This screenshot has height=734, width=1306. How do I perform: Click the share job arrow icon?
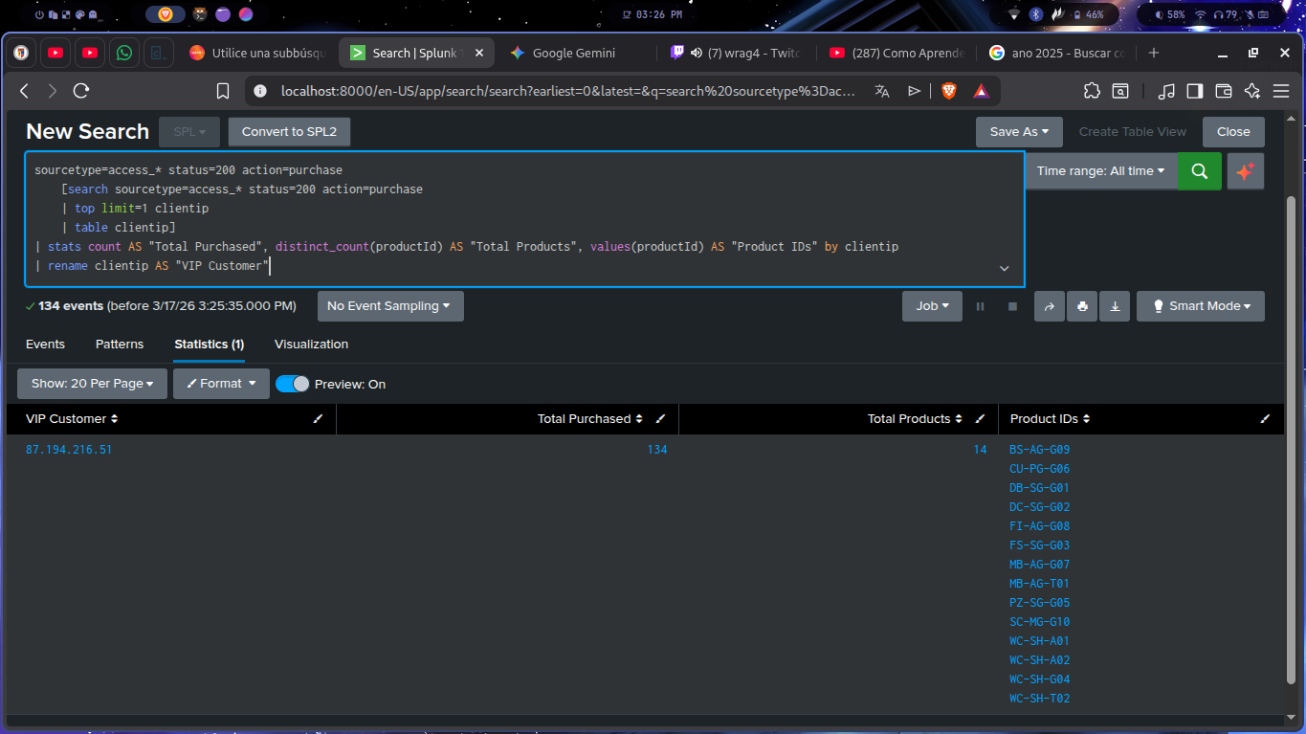click(x=1049, y=306)
